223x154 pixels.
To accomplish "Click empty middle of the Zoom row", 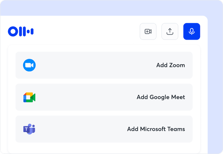I will coord(95,65).
